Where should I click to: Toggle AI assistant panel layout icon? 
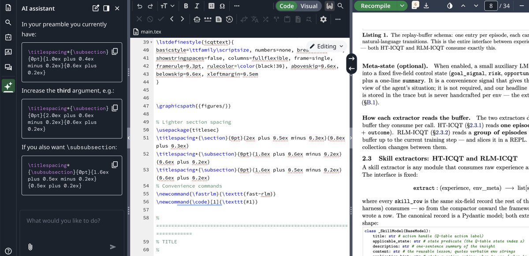pyautogui.click(x=106, y=8)
